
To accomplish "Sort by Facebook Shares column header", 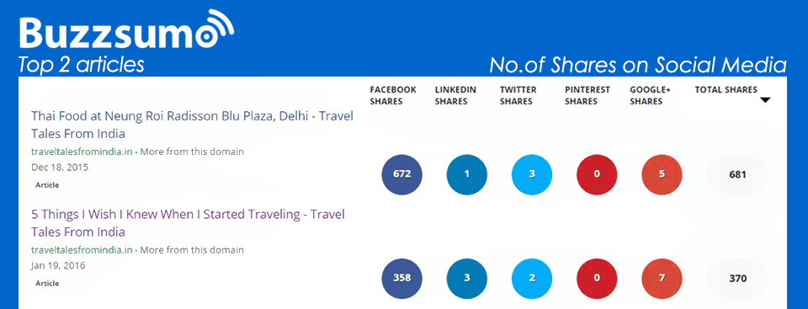I will pos(393,95).
